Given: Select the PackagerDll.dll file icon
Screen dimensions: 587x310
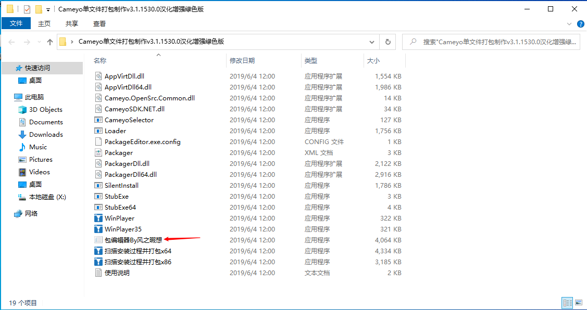Looking at the screenshot, I should (x=98, y=164).
